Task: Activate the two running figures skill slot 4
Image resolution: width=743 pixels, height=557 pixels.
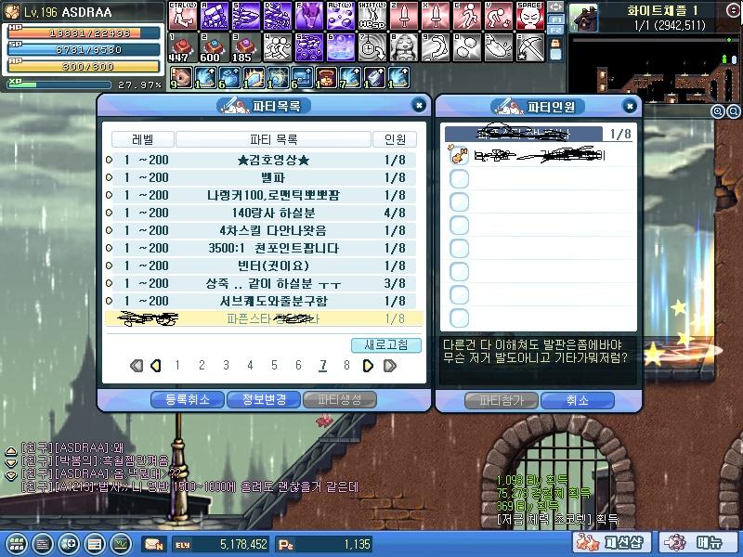Action: [278, 47]
